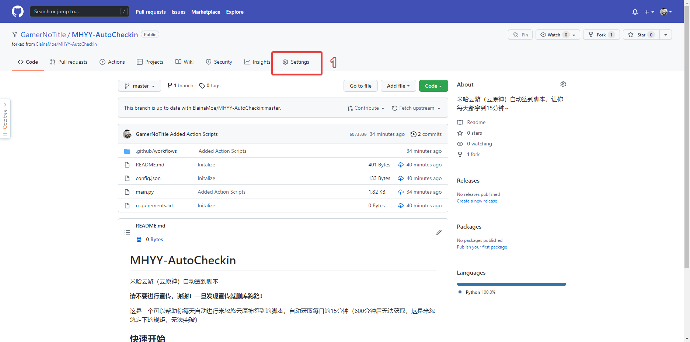
Task: Click the .github/workflows folder icon
Action: (127, 151)
